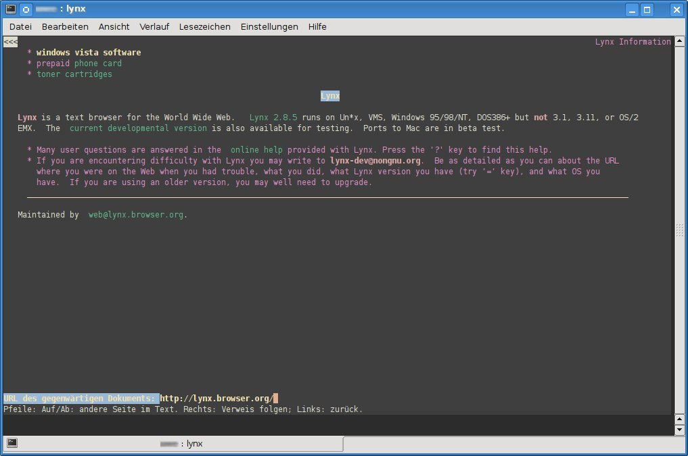688x456 pixels.
Task: Open the Lesezeichen menu
Action: 204,27
